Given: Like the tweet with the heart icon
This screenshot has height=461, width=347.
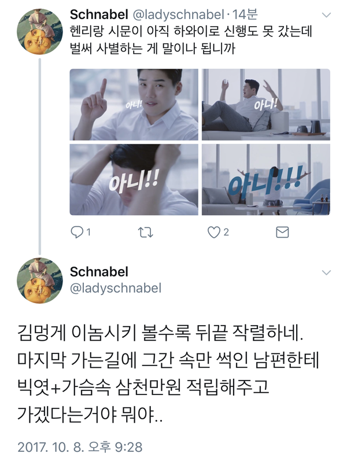Looking at the screenshot, I should (214, 233).
